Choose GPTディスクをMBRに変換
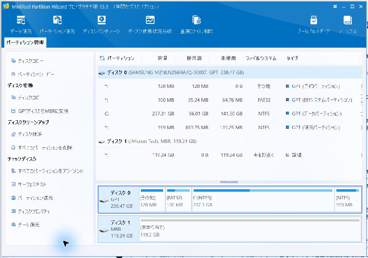The height and width of the screenshot is (258, 368). (40, 111)
